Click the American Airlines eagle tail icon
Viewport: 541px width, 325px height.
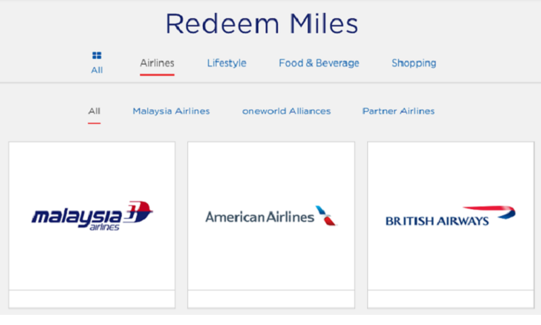[x=326, y=215]
